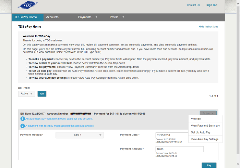Choose View Payment Summary from Action menu
This screenshot has width=240, height=168.
tap(205, 126)
